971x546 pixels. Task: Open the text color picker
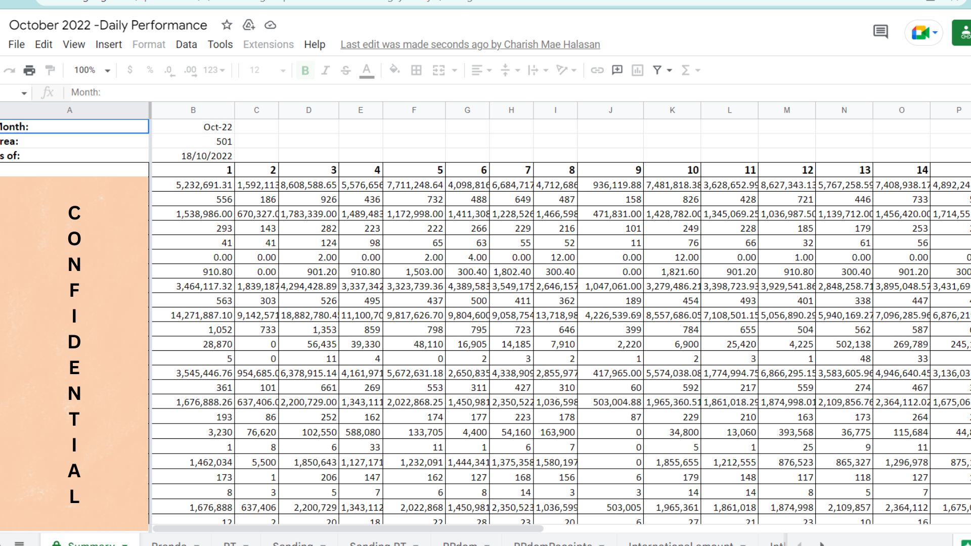click(x=367, y=70)
